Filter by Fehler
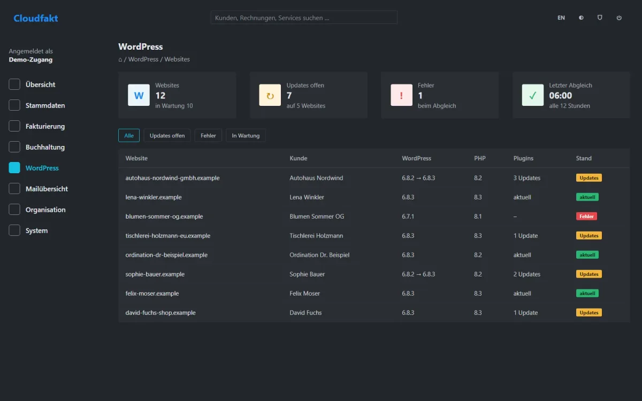642x401 pixels. tap(208, 135)
